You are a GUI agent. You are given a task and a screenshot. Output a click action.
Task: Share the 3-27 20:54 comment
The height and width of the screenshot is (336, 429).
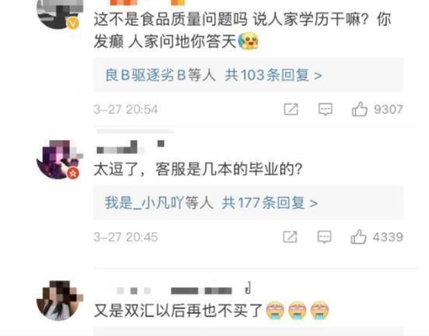click(x=291, y=109)
